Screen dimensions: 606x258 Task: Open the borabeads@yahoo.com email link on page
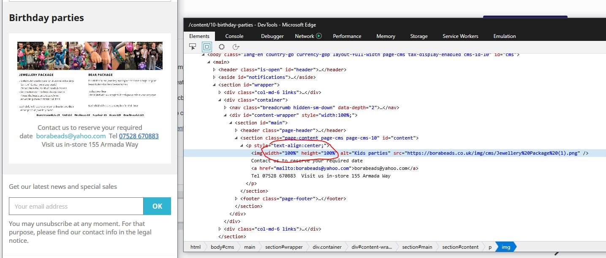71,136
